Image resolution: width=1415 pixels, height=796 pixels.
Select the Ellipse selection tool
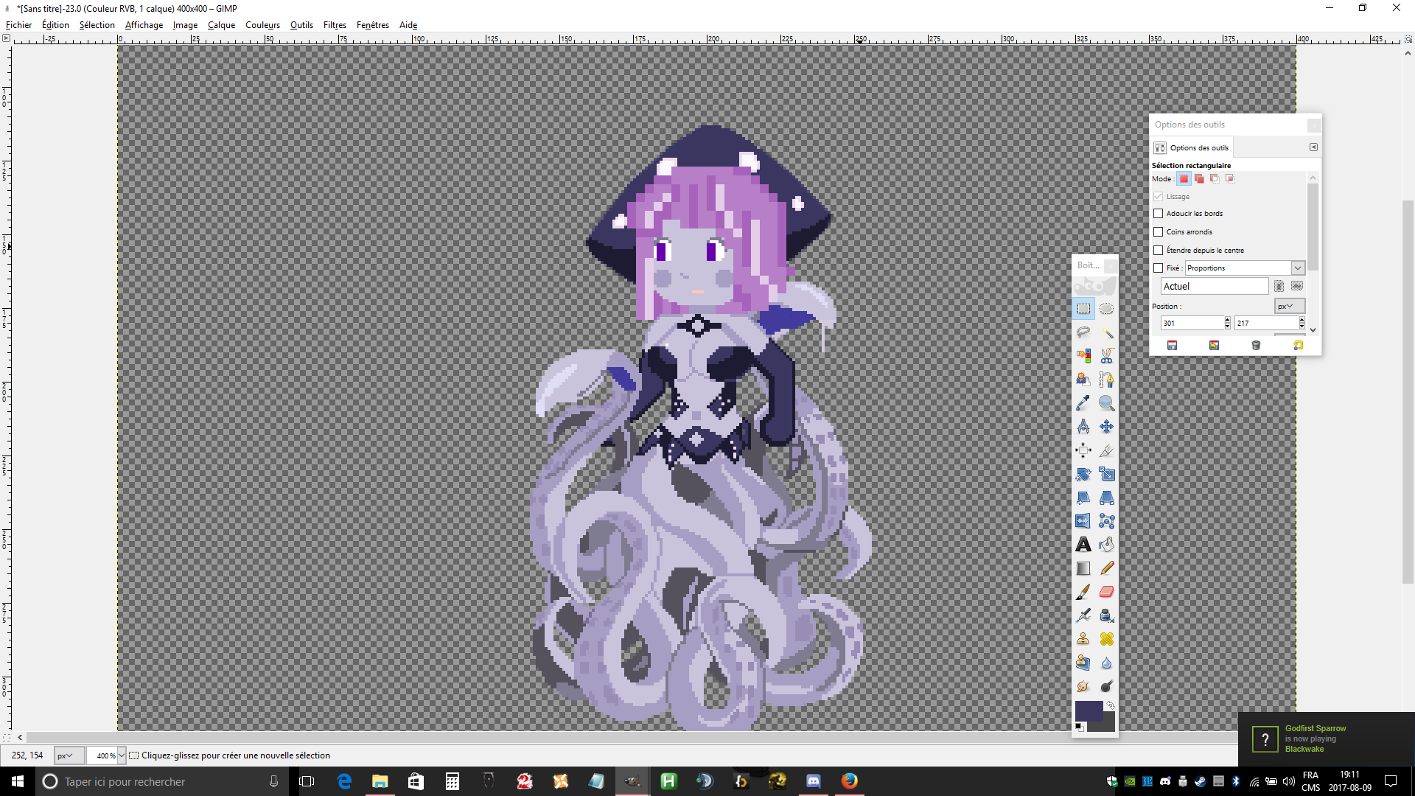[x=1106, y=309]
